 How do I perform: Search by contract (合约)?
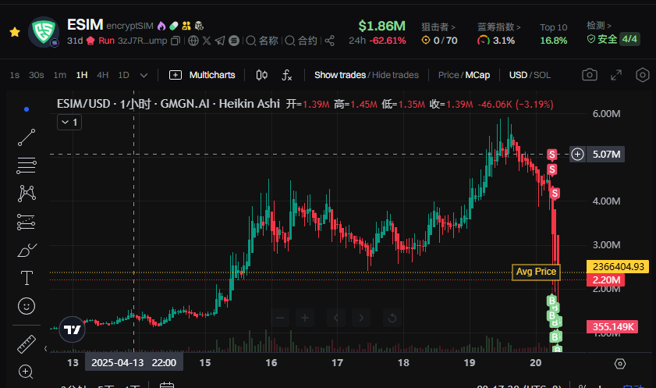(301, 41)
